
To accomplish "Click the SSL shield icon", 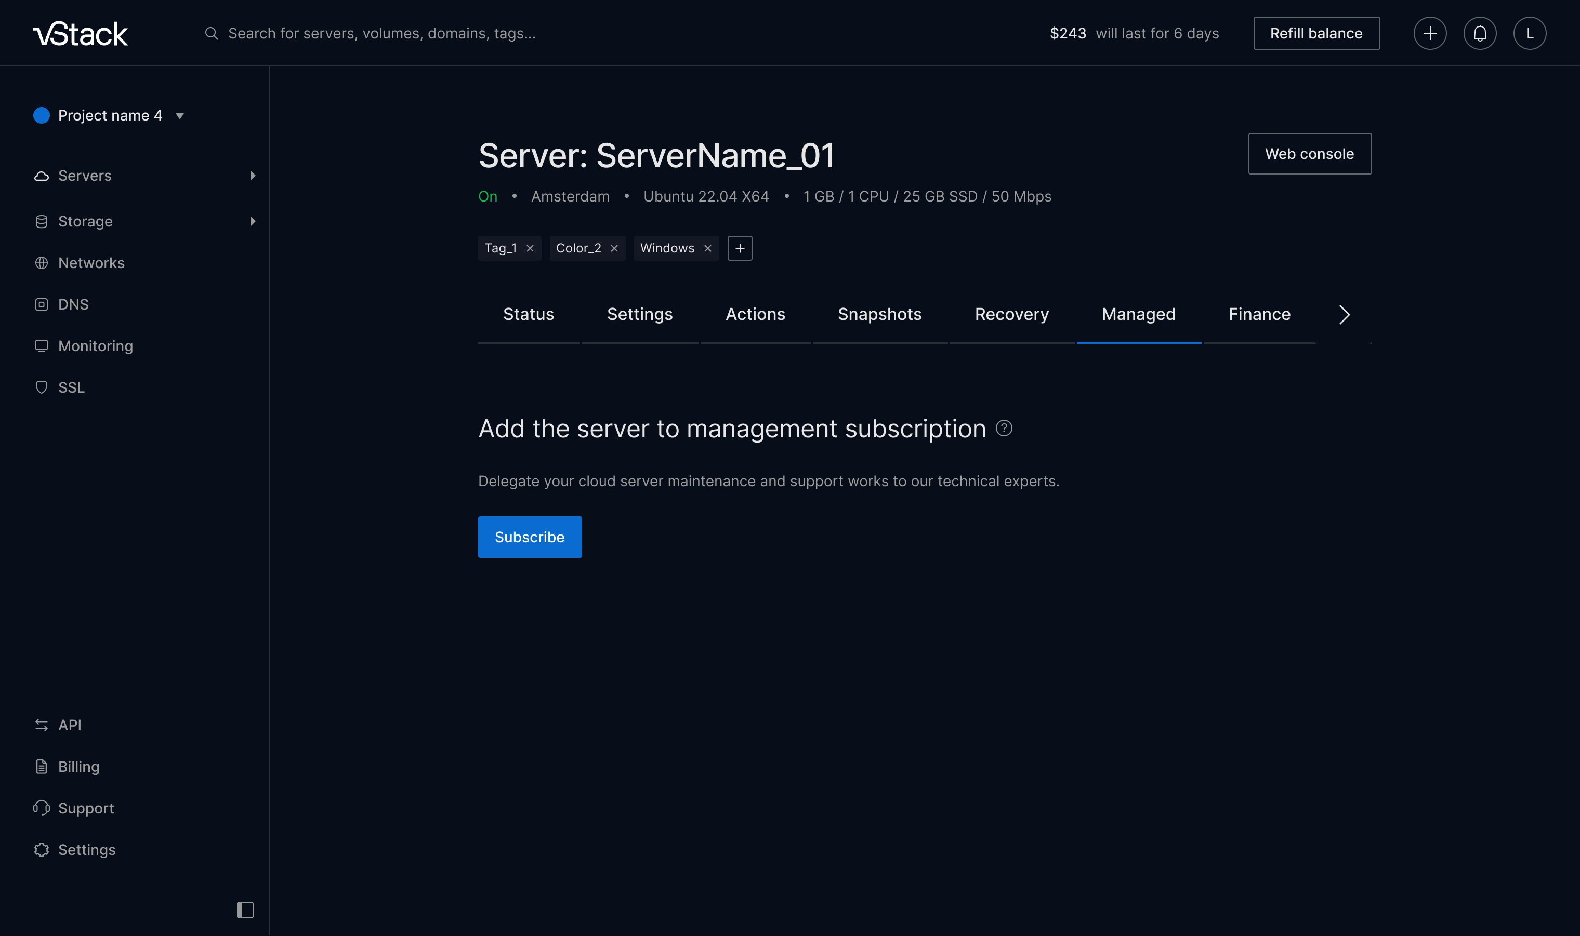I will 42,388.
